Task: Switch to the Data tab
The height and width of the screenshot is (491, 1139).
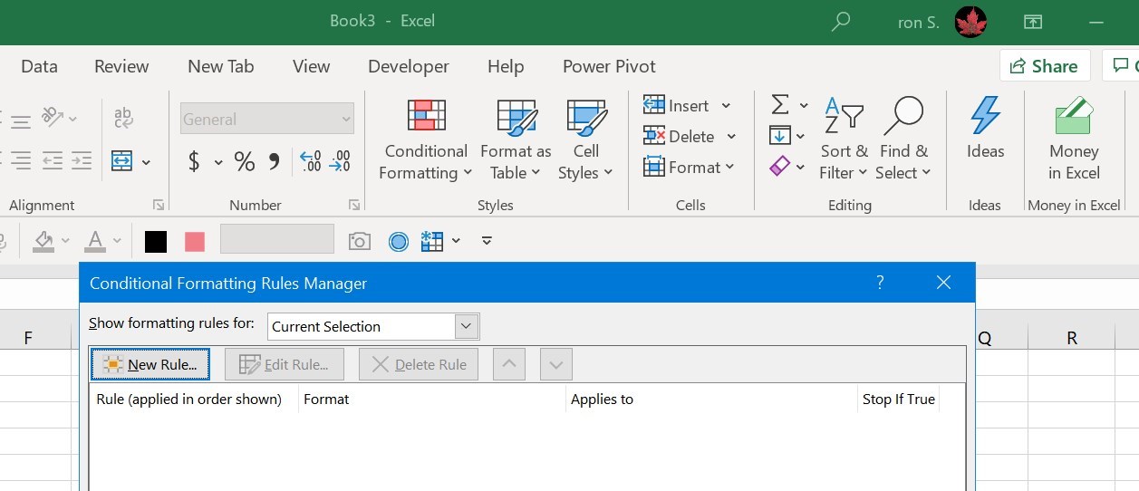Action: [x=39, y=66]
